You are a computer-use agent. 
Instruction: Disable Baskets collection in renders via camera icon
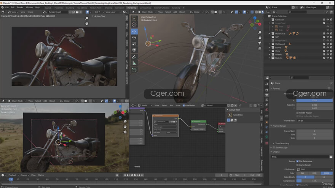(331, 58)
